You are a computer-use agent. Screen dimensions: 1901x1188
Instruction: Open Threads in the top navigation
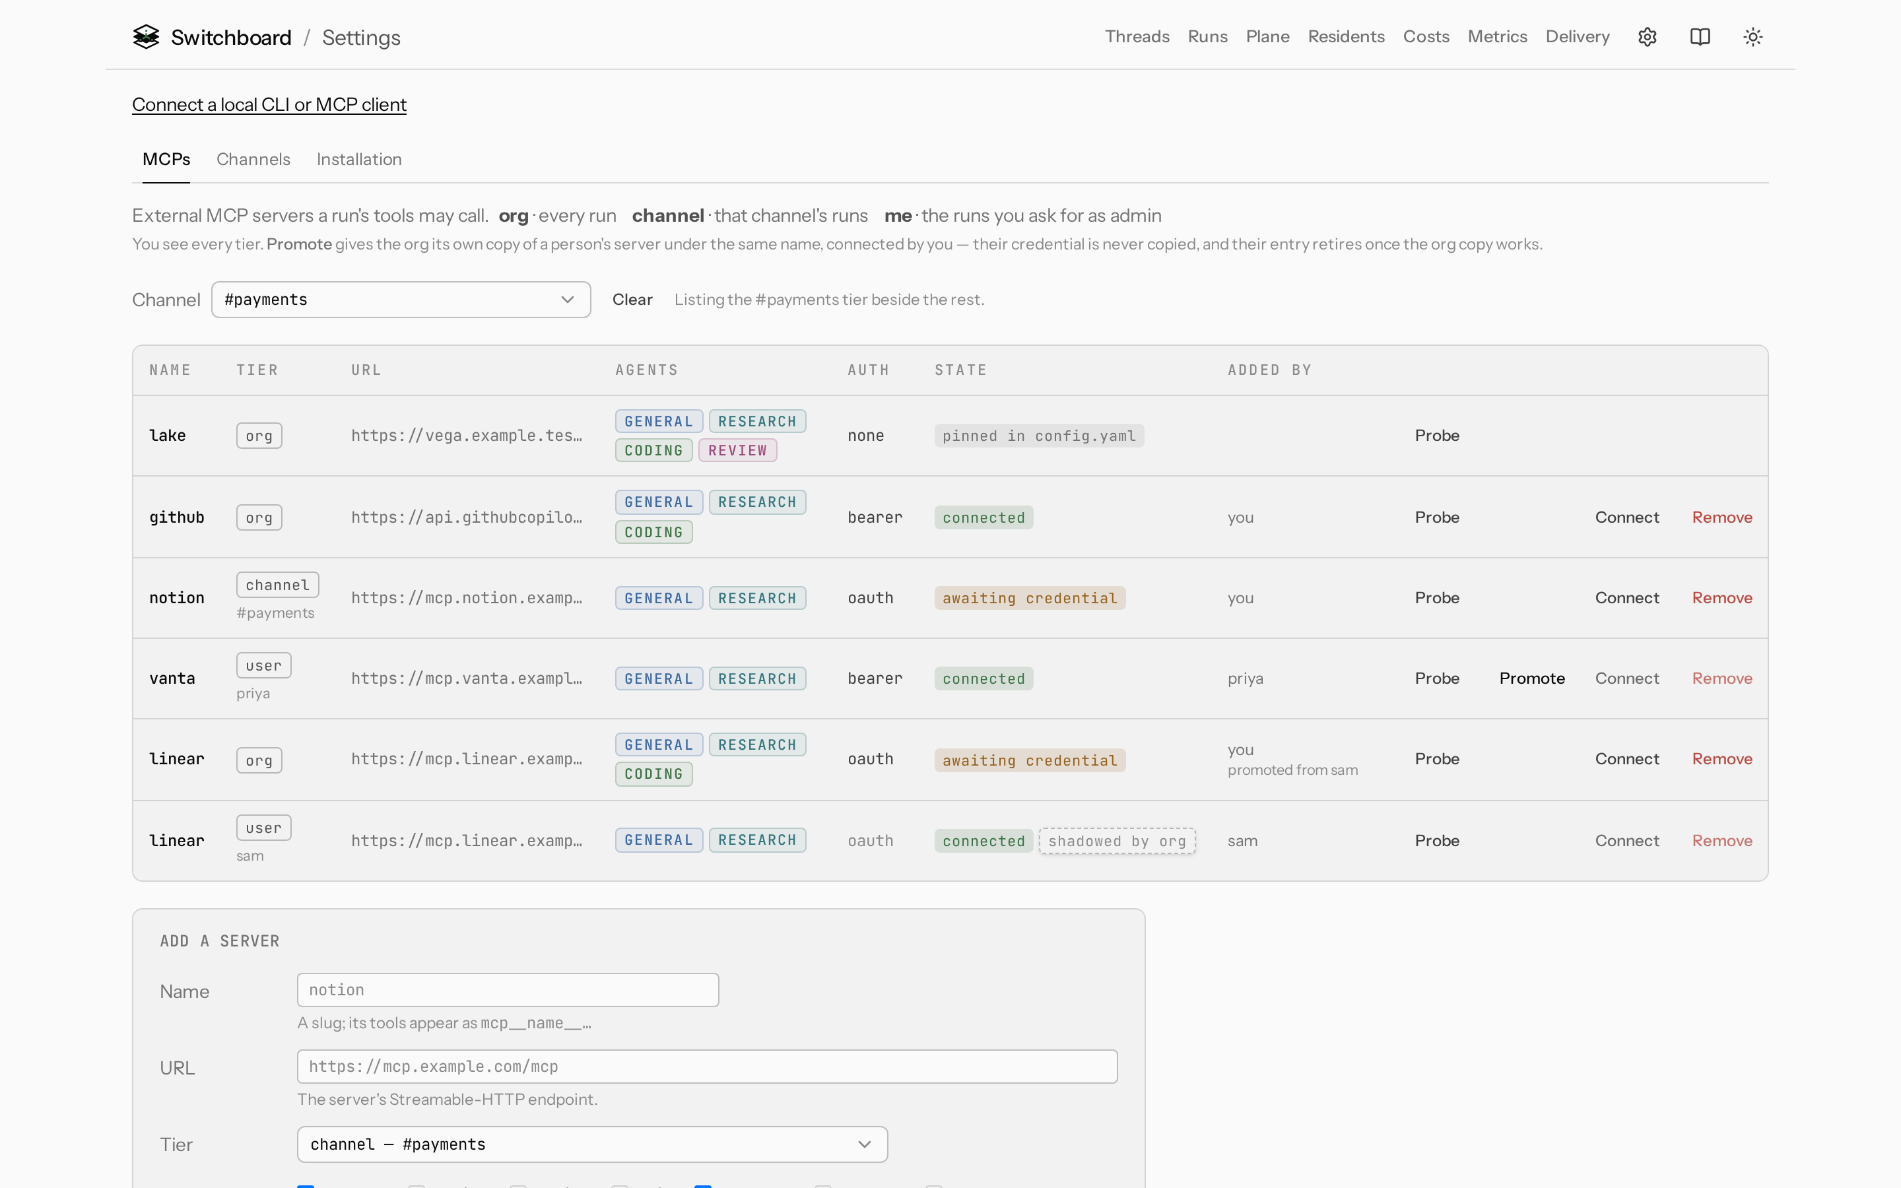point(1137,37)
